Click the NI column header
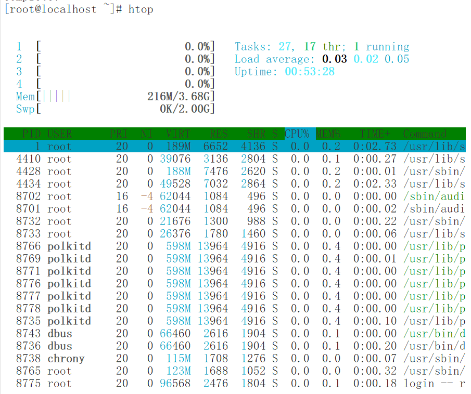 [147, 134]
